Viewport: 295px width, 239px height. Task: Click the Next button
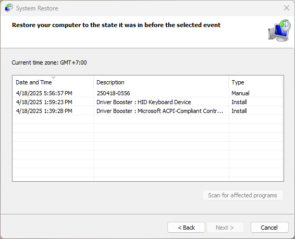tap(225, 228)
